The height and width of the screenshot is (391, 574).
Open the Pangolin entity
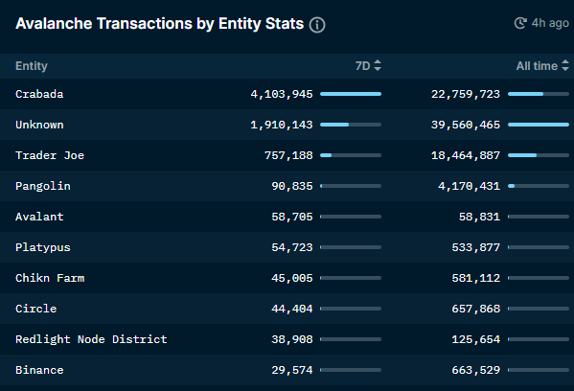43,186
